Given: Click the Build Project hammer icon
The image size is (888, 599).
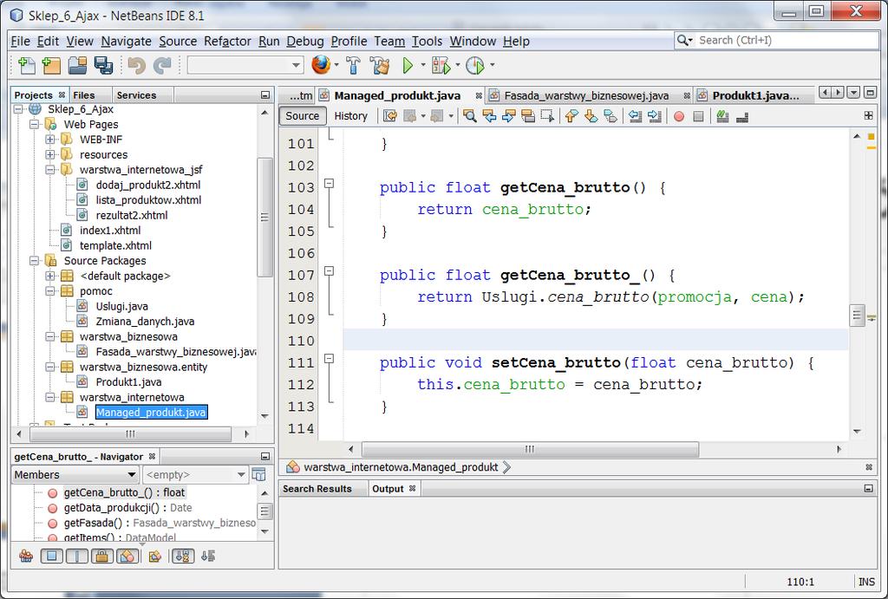Looking at the screenshot, I should click(x=354, y=66).
